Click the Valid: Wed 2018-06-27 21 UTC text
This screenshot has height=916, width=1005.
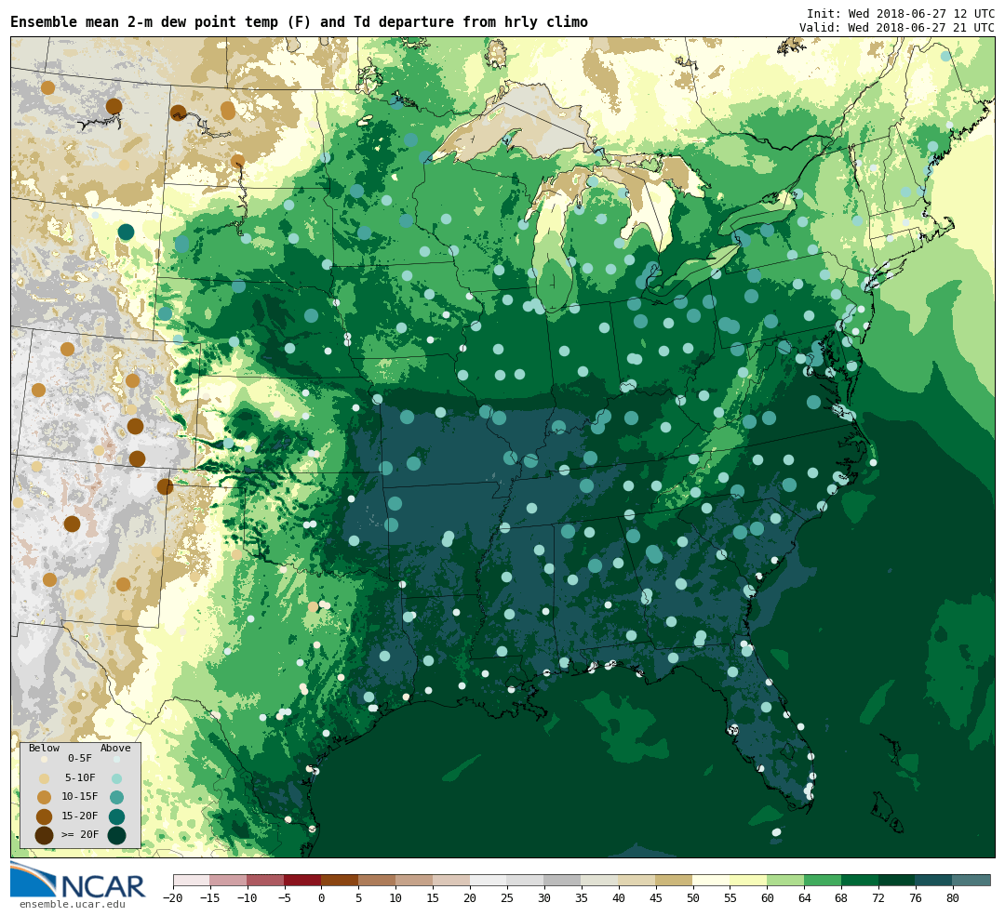point(897,28)
